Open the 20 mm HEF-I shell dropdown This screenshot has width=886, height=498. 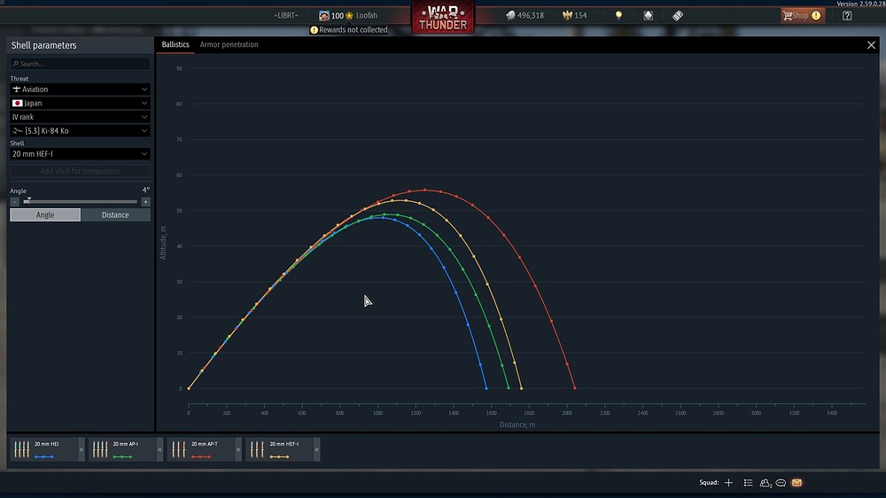[x=80, y=154]
